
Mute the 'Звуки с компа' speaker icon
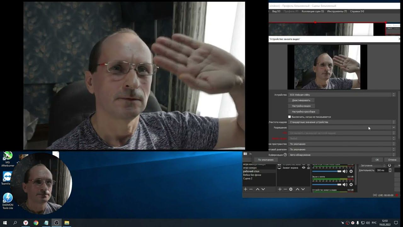click(345, 184)
